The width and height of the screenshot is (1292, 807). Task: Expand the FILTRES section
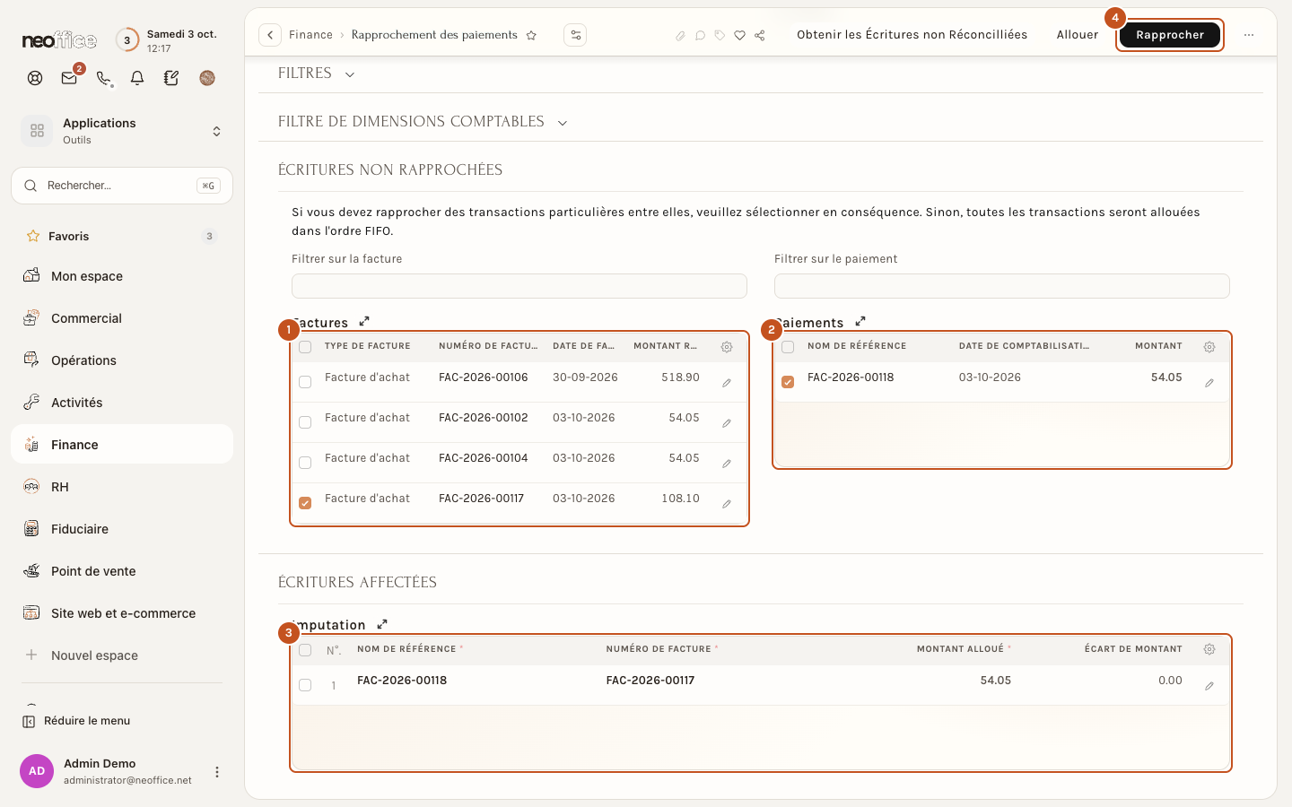(x=317, y=74)
